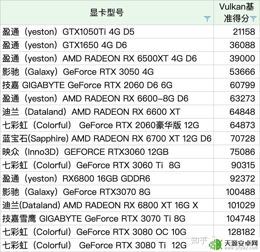Image resolution: width=260 pixels, height=252 pixels.
Task: Select score cell 21158
Action: click(x=237, y=31)
